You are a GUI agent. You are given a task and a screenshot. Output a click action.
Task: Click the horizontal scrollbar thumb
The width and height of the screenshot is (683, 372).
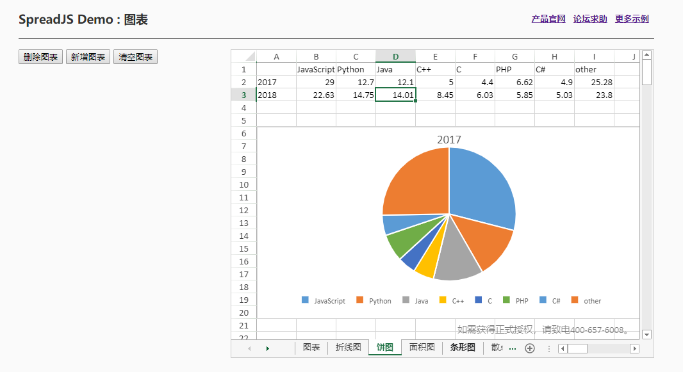pyautogui.click(x=577, y=348)
